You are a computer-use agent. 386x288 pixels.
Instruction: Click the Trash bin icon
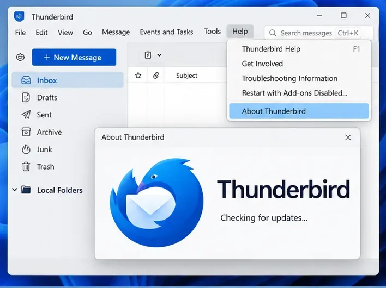[x=26, y=167]
